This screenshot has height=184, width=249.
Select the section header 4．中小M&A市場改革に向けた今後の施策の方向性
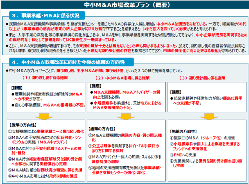71,62
